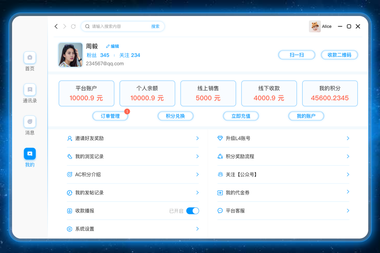Click the 45600.2345 points value
Viewport: 380px width, 253px height.
(x=330, y=98)
